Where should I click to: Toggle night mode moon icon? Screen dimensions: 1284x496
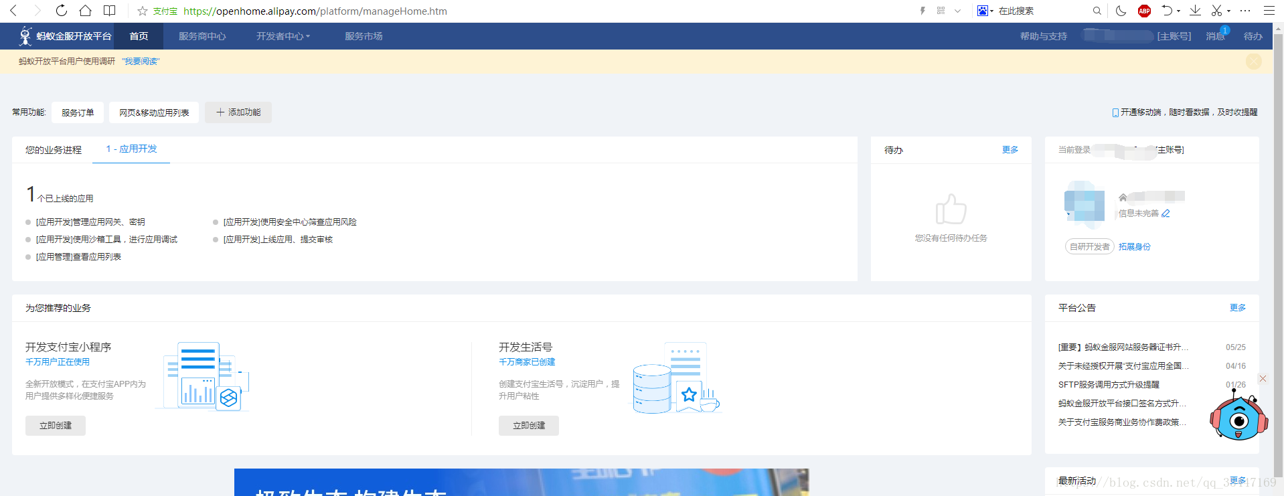[x=1121, y=11]
